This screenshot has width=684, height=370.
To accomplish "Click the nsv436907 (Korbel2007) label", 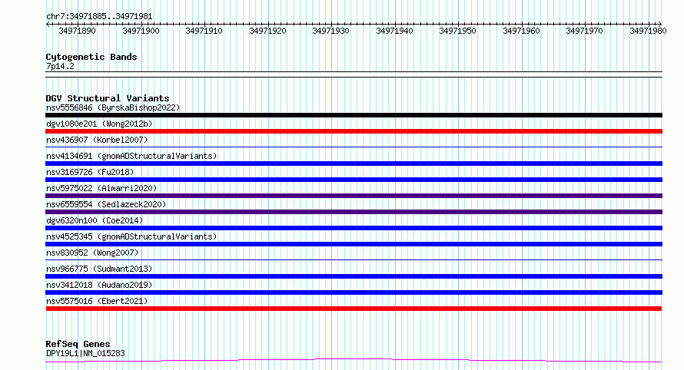I will 97,140.
